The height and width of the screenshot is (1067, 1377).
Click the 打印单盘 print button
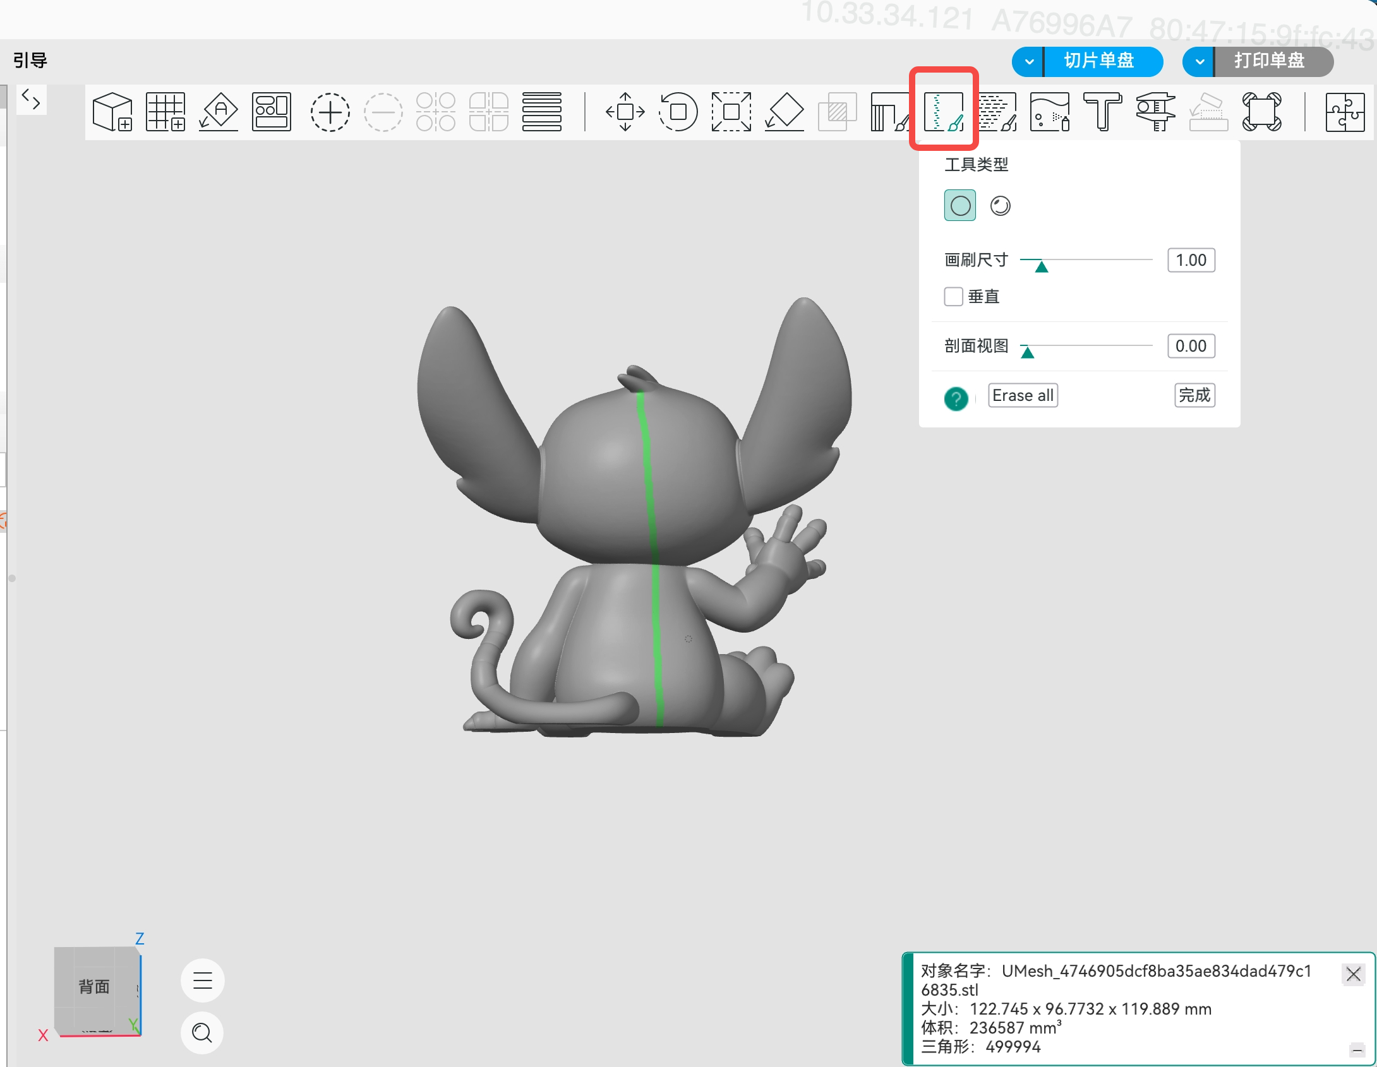click(1275, 61)
